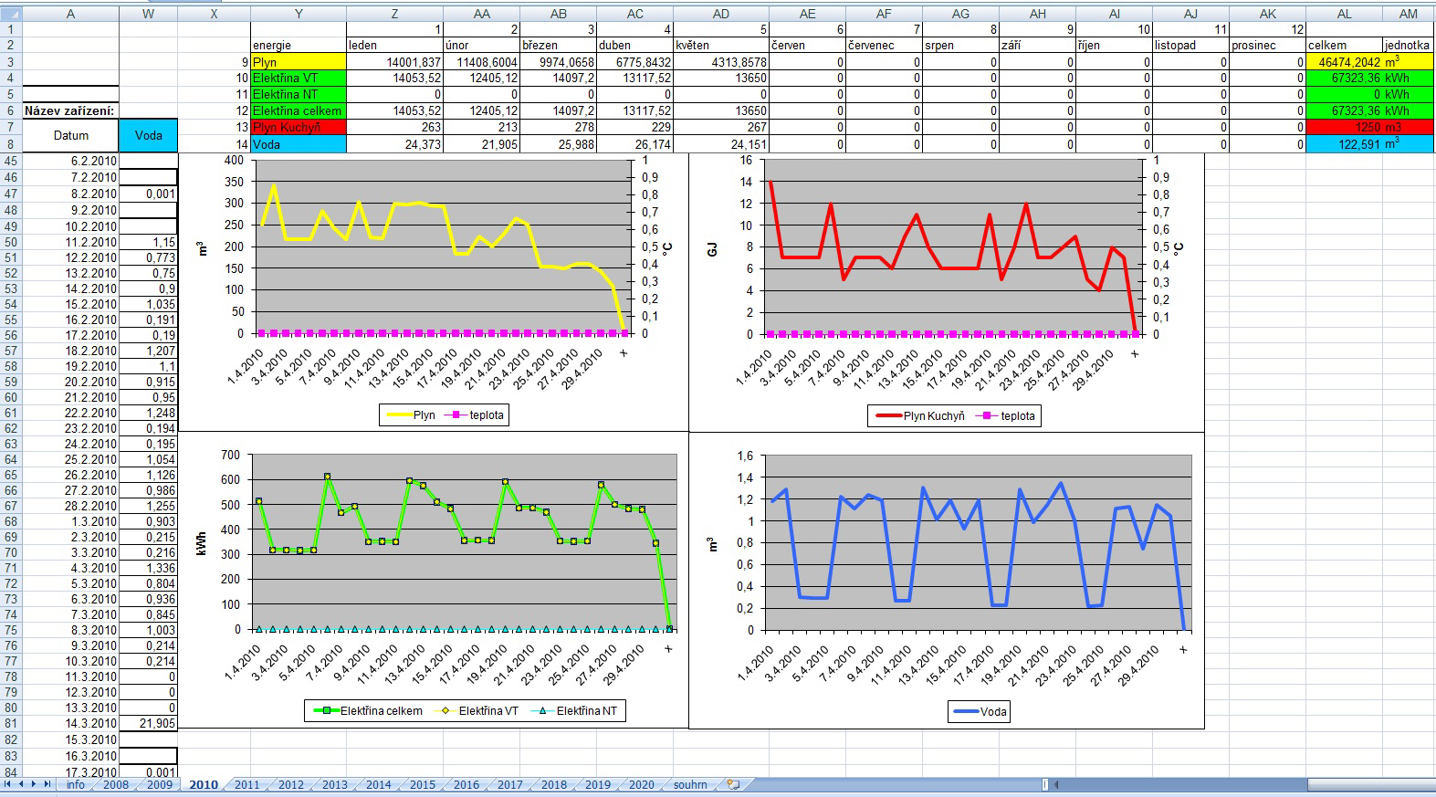Click the blue Voda label cell in column Y

click(x=299, y=144)
